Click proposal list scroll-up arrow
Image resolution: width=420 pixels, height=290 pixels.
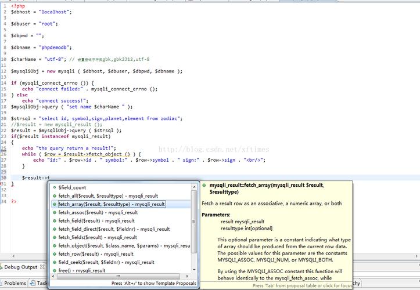coord(194,187)
